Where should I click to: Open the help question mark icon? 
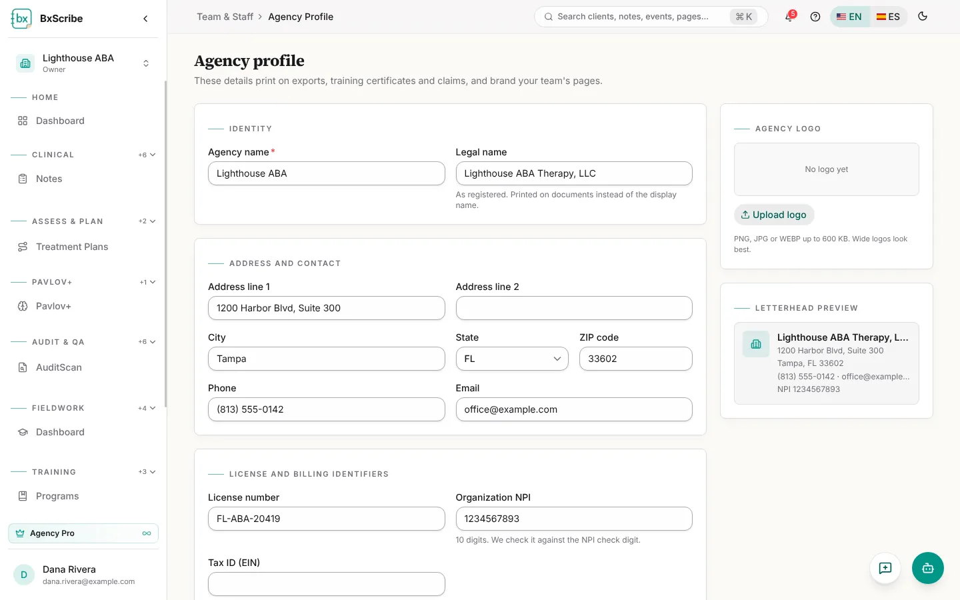[x=815, y=17]
